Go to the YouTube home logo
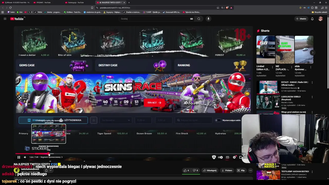Screen dimensions: 329x185 click(17, 19)
